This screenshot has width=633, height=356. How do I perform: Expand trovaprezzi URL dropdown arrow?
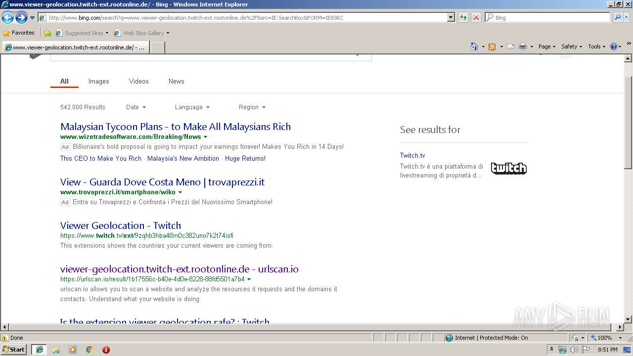[x=180, y=192]
